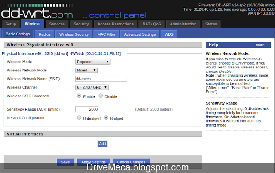The image size is (275, 173).
Task: Open Access Restrictions tab
Action: tap(116, 24)
